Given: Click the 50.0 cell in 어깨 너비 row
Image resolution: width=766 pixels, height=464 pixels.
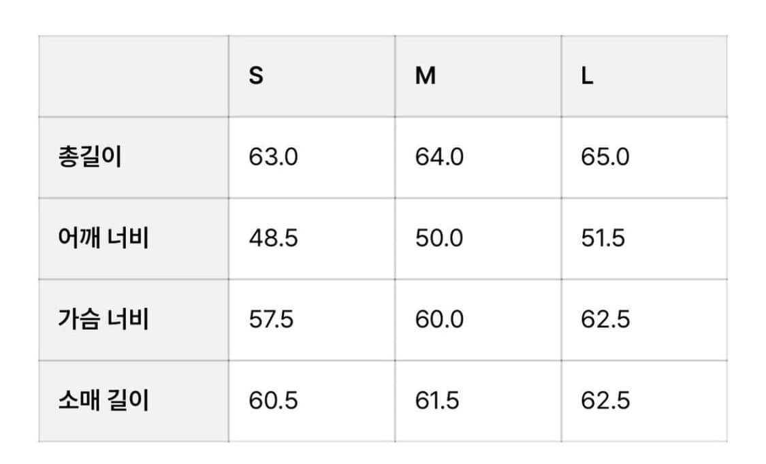Looking at the screenshot, I should [439, 238].
